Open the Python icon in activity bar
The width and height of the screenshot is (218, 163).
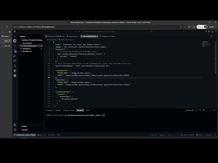click(15, 76)
